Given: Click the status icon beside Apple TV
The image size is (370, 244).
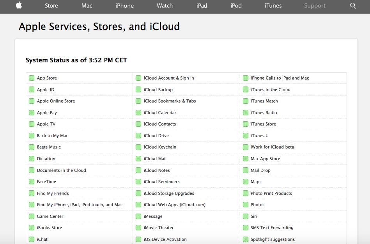Looking at the screenshot, I should (x=32, y=124).
